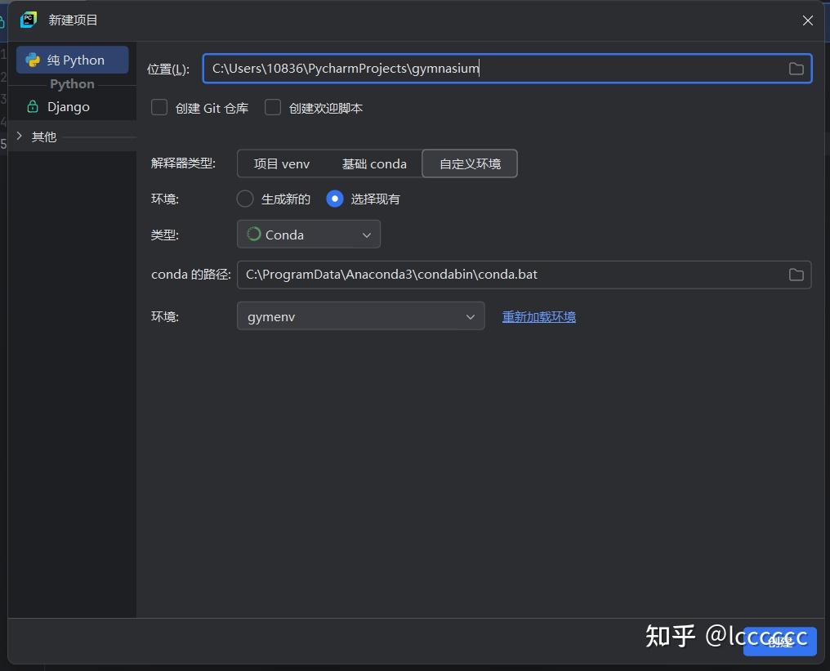Image resolution: width=830 pixels, height=671 pixels.
Task: Choose 生成新的 environment radio button
Action: click(x=244, y=199)
